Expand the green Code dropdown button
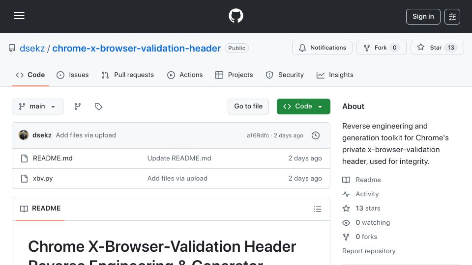This screenshot has width=472, height=265. (303, 106)
